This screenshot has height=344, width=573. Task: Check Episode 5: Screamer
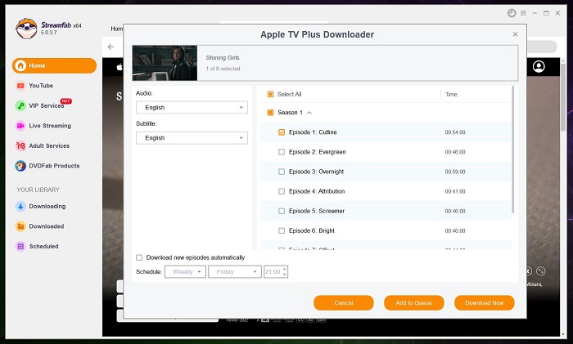tap(282, 211)
